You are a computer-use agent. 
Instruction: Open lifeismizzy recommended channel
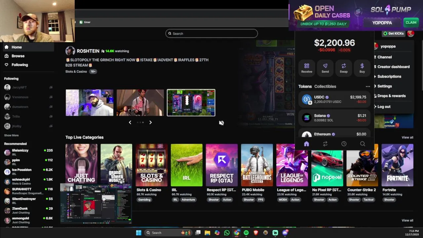click(28, 152)
